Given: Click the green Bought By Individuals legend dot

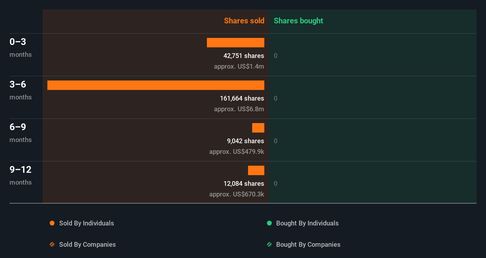Looking at the screenshot, I should click(269, 223).
